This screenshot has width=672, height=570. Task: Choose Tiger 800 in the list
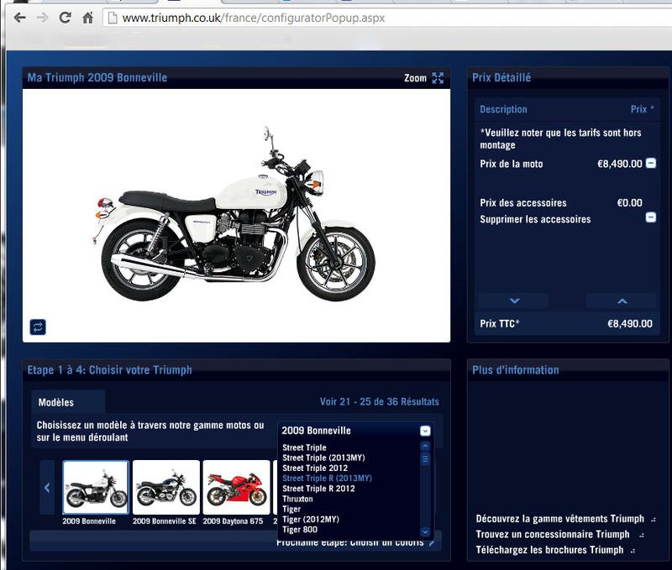pos(300,530)
